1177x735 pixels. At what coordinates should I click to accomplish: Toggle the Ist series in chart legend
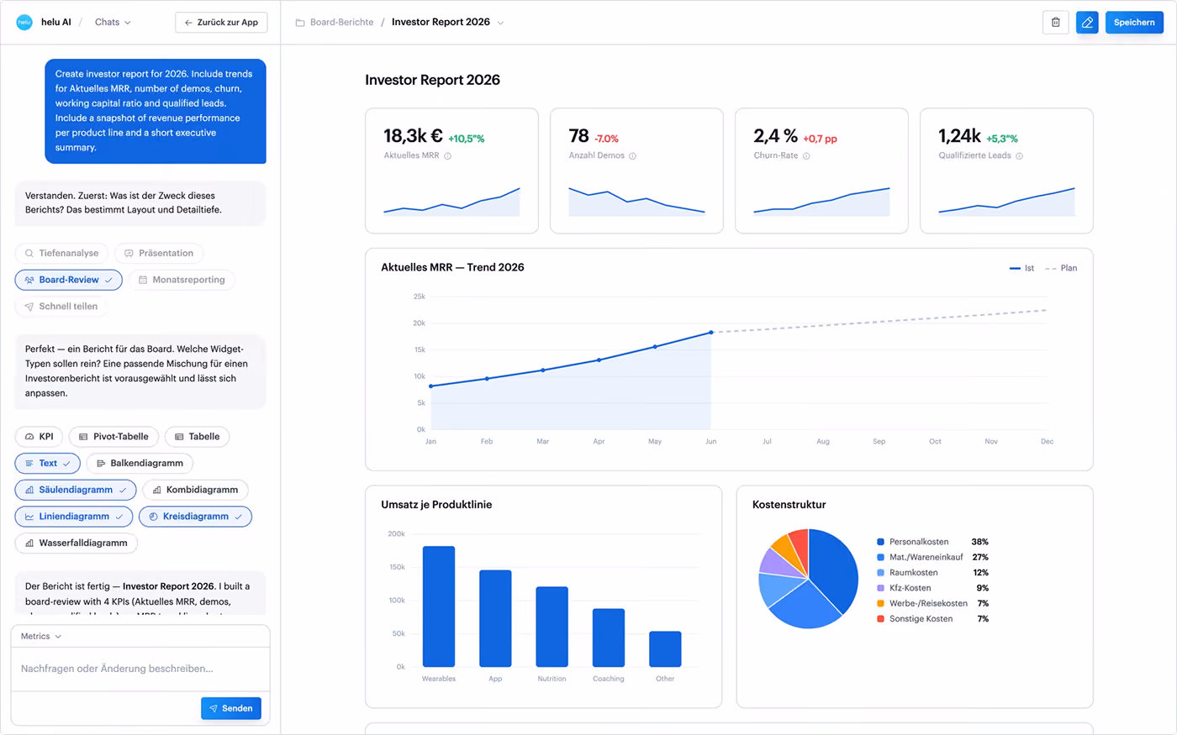click(x=1021, y=268)
